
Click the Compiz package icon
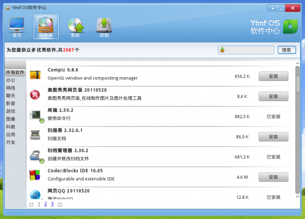(35, 75)
